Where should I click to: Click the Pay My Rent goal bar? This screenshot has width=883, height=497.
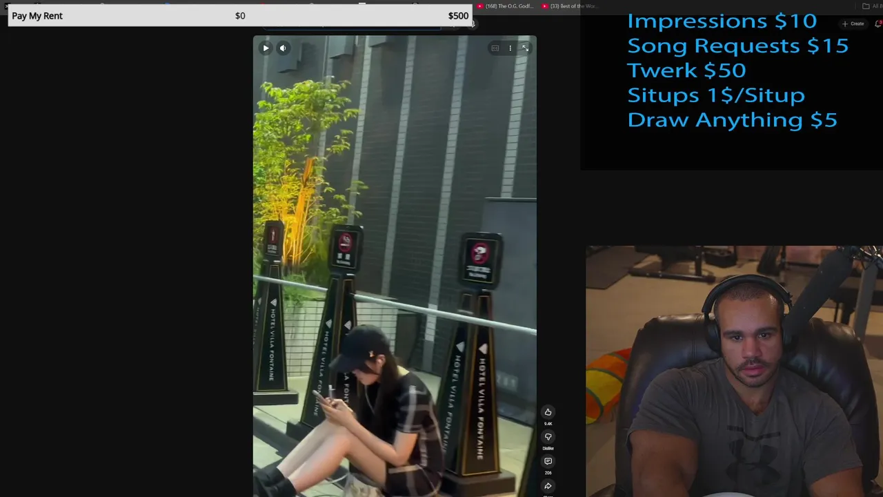[x=239, y=15]
